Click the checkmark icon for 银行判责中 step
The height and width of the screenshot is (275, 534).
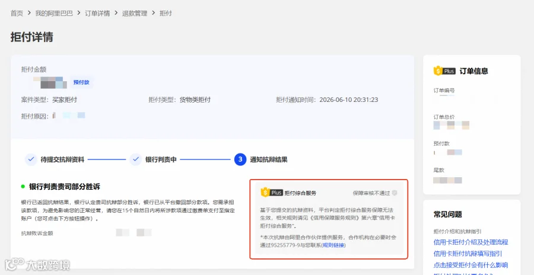point(135,159)
